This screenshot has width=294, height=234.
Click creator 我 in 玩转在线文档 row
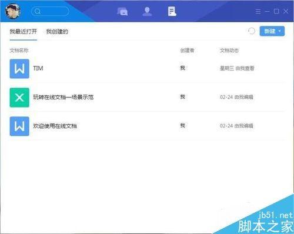pos(183,96)
